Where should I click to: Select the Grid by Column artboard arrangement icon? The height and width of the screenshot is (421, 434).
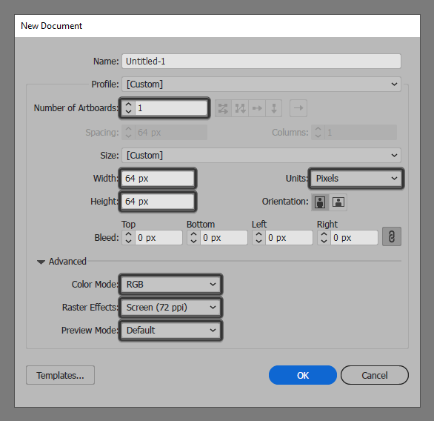click(240, 108)
